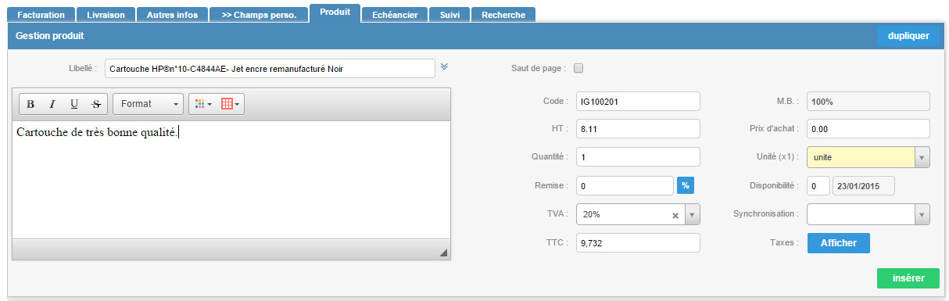The image size is (949, 301).
Task: Focus the Libellé input field
Action: tap(270, 69)
